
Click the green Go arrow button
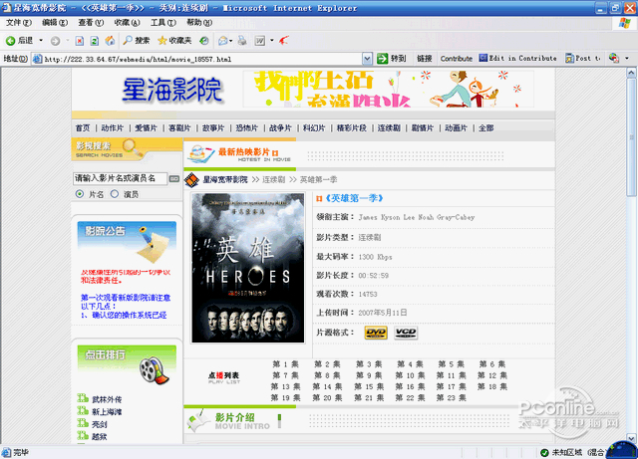(x=383, y=59)
